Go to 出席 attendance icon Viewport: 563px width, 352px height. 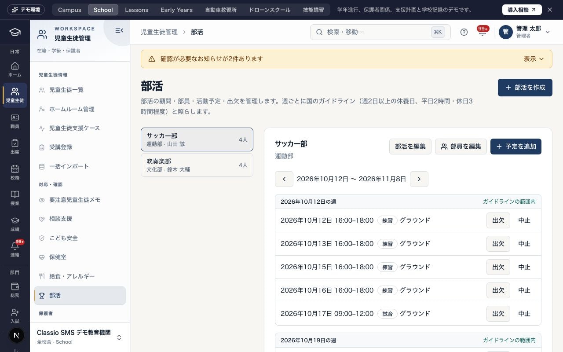tap(15, 147)
